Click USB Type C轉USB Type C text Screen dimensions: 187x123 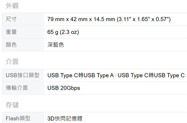(151, 75)
